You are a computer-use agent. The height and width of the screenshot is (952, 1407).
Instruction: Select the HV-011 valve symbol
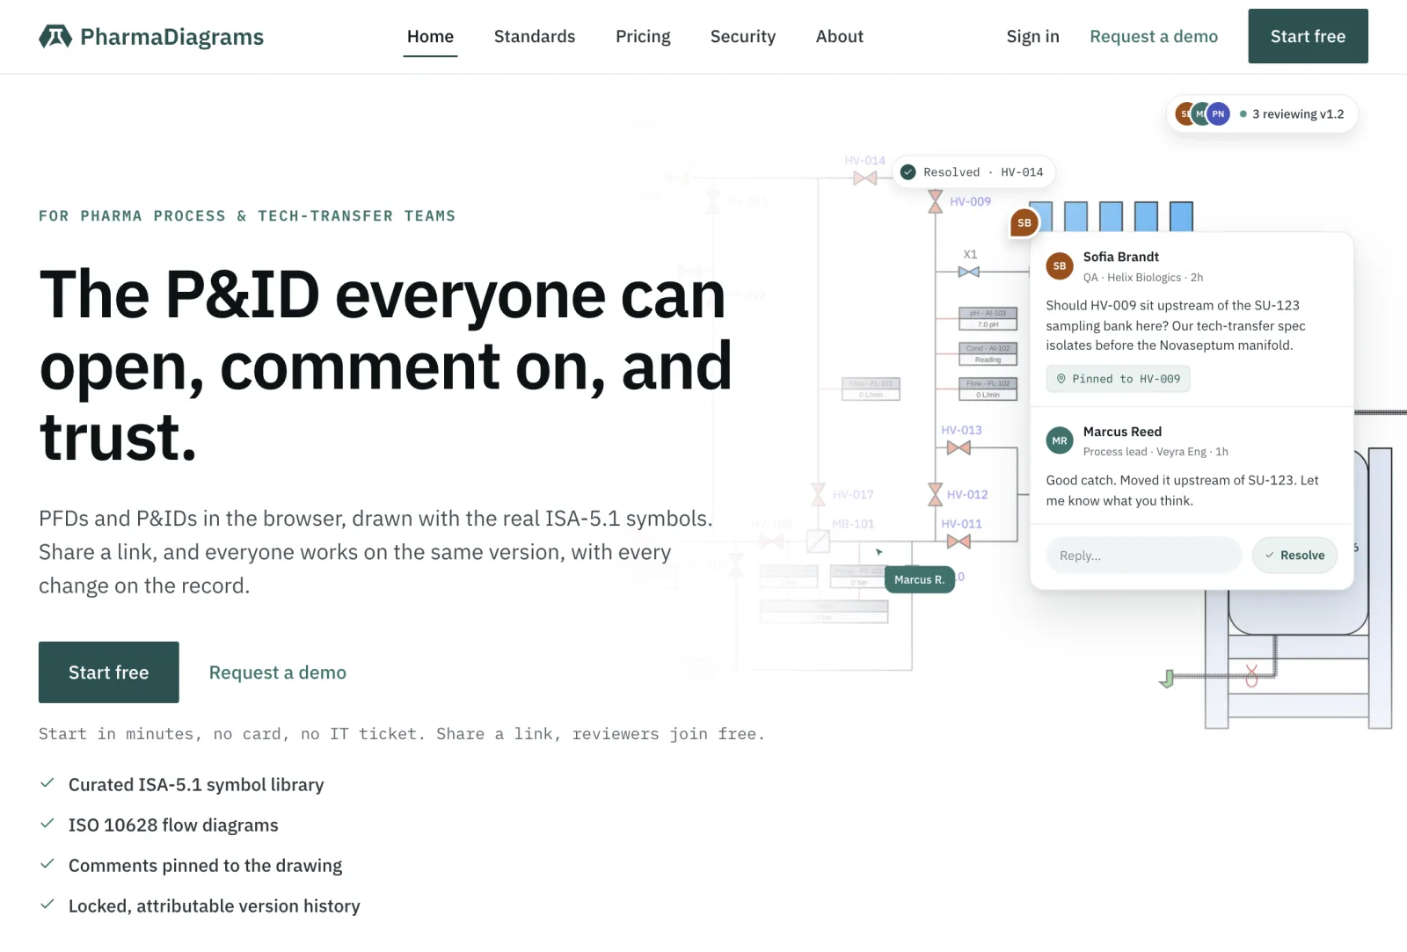pyautogui.click(x=959, y=541)
